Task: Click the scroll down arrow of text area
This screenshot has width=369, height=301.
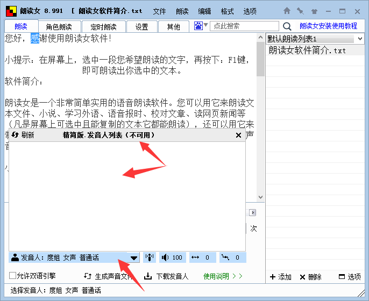Action: coord(260,197)
